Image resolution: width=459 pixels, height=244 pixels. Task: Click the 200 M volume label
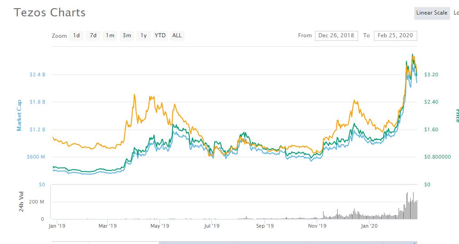(36, 202)
